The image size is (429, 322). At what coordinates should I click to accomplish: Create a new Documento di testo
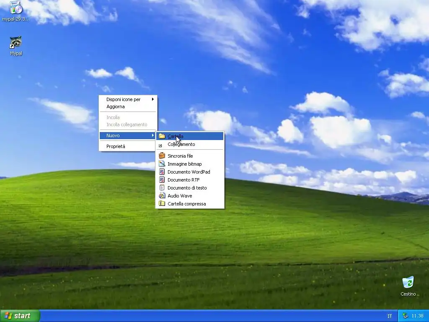[190, 187]
